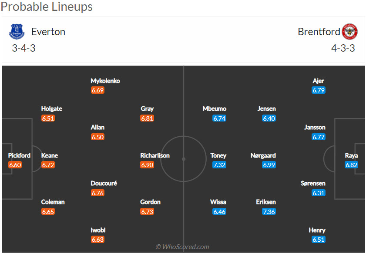Click the Everton club crest icon
This screenshot has width=366, height=253.
click(x=17, y=32)
